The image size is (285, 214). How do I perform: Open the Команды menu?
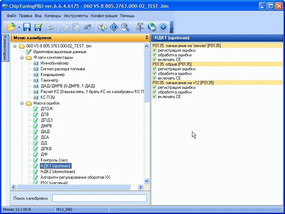point(53,16)
